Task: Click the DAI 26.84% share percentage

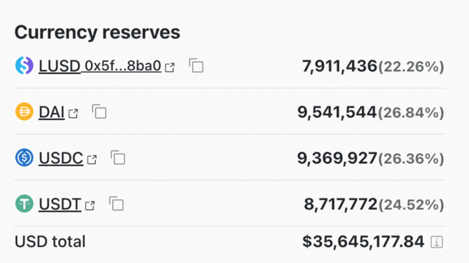Action: coord(411,112)
